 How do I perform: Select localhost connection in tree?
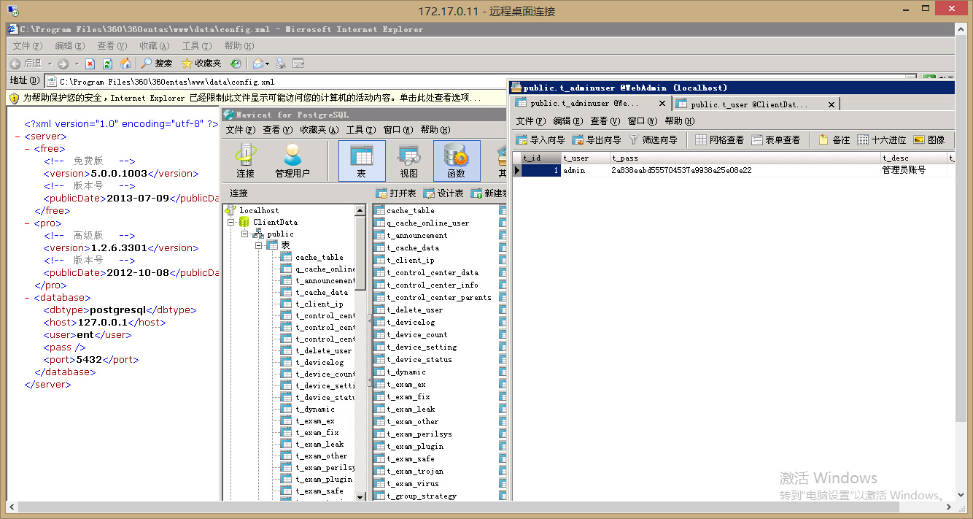(259, 210)
